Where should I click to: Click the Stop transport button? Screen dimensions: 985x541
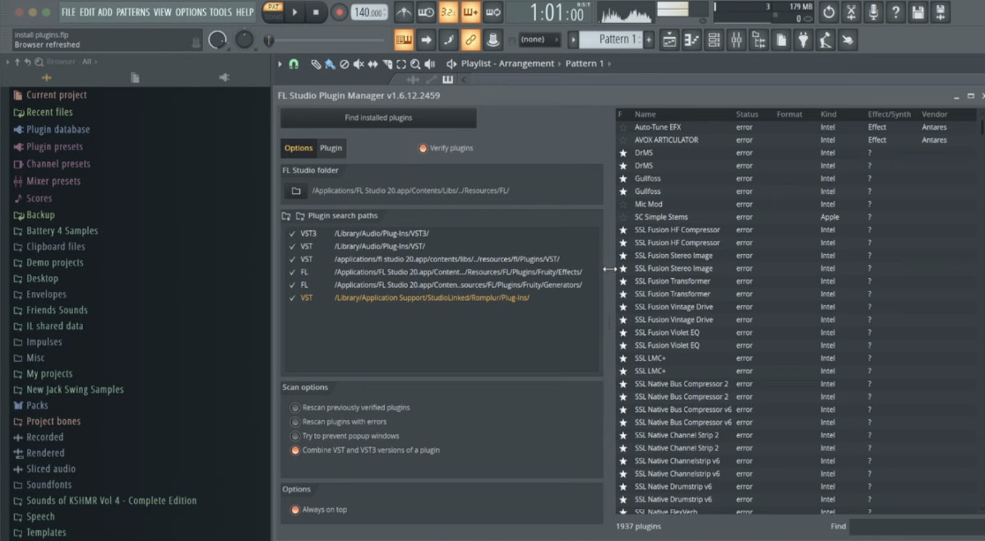coord(316,12)
